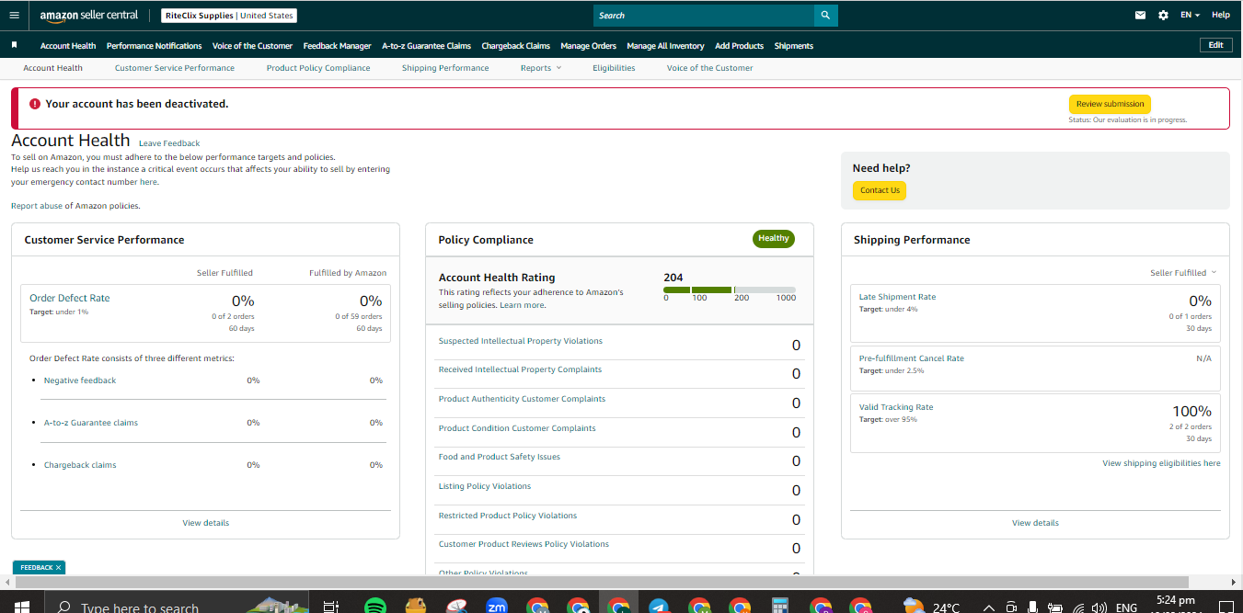The image size is (1243, 613).
Task: Click the Account Health Rating progress bar
Action: pos(730,290)
